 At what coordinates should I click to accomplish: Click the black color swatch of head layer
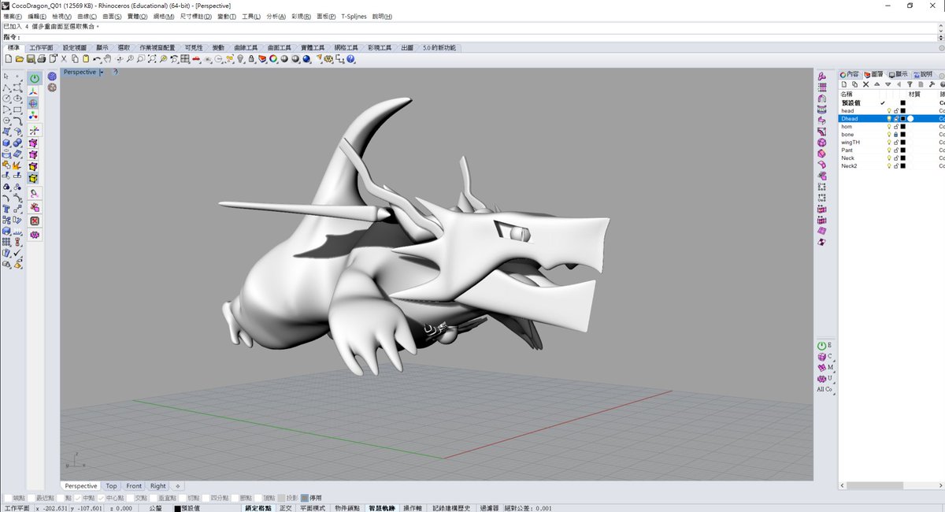[902, 111]
